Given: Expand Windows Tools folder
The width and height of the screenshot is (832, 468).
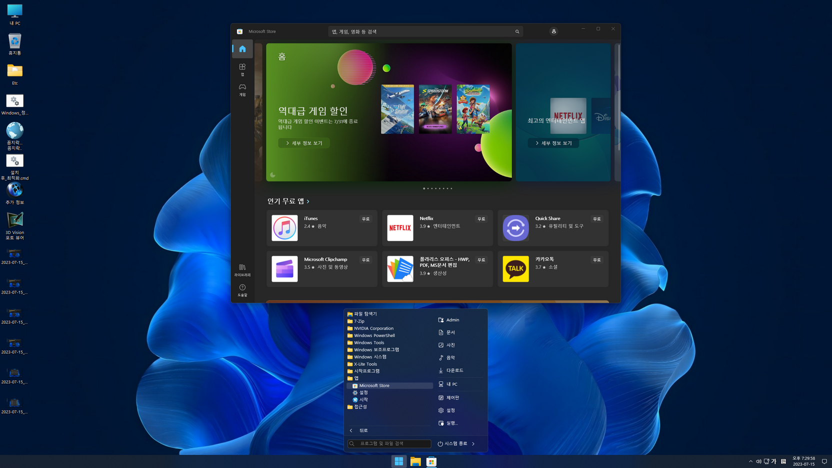Looking at the screenshot, I should 369,343.
